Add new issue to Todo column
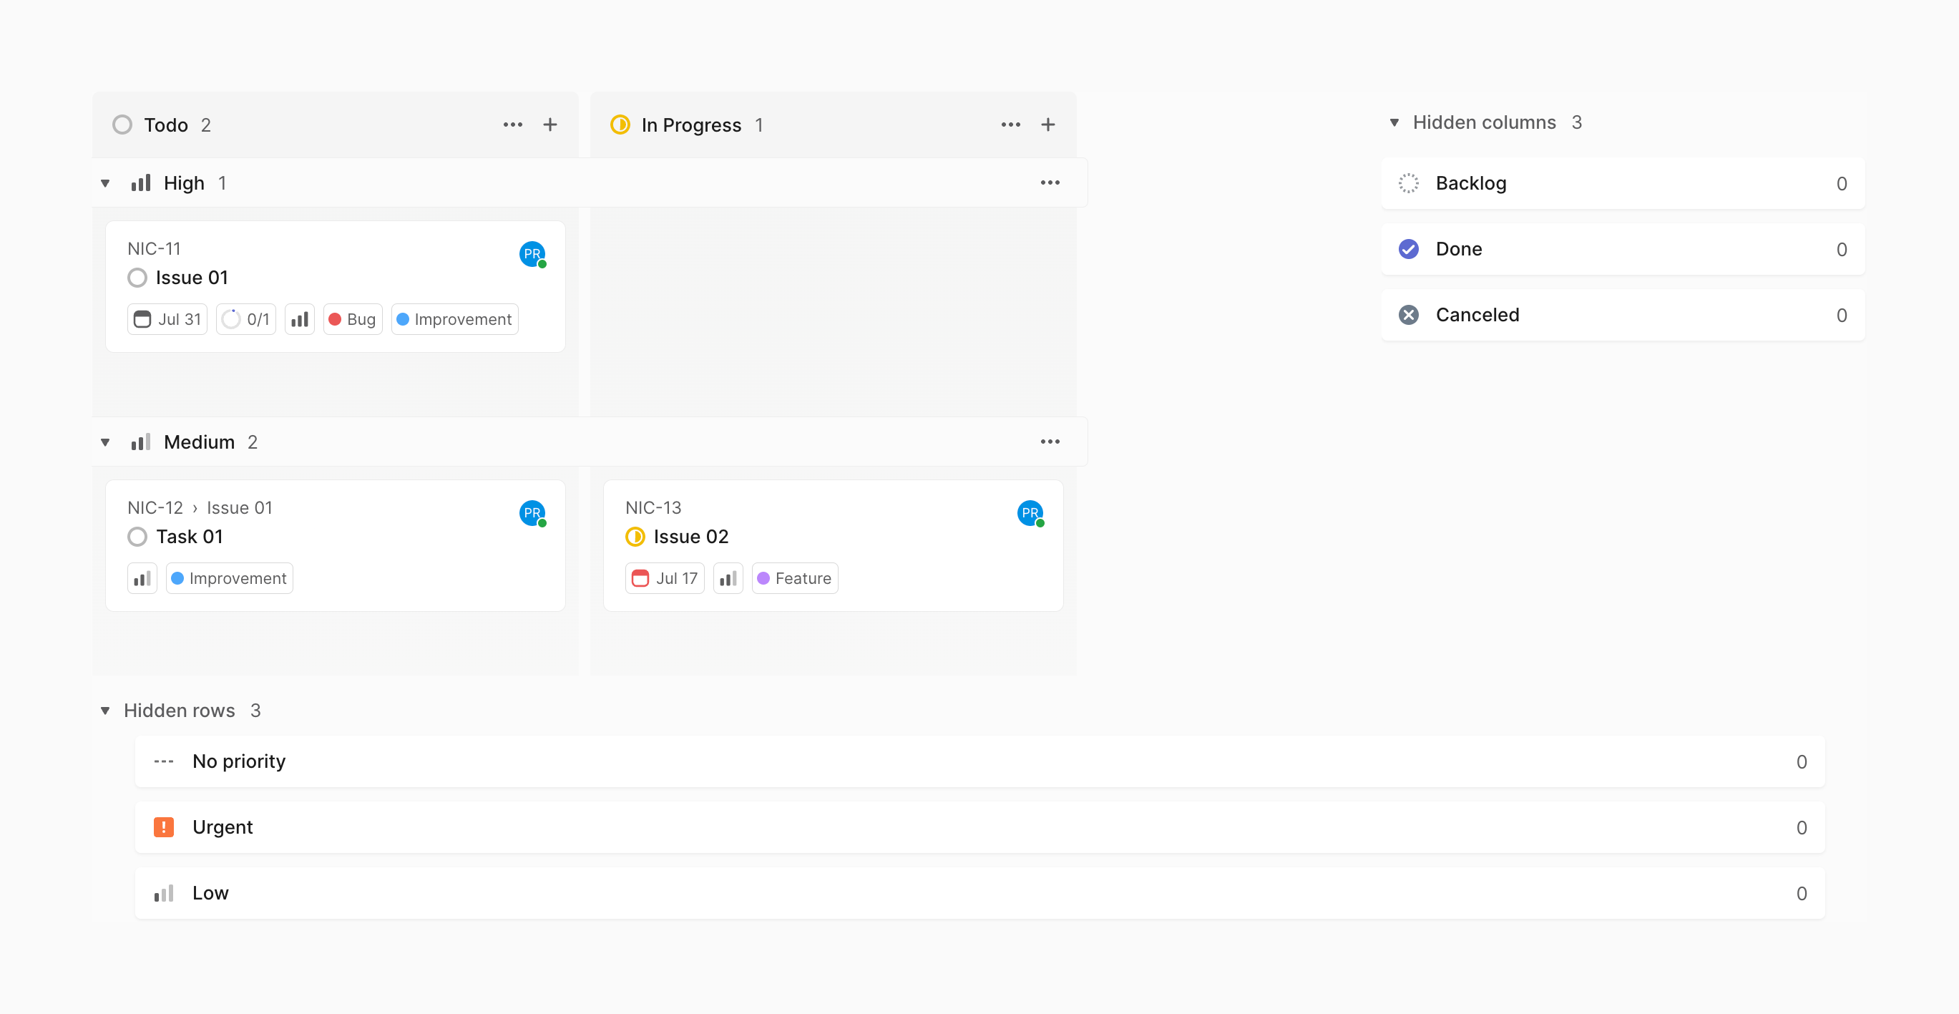Screen dimensions: 1959x1014 (549, 125)
